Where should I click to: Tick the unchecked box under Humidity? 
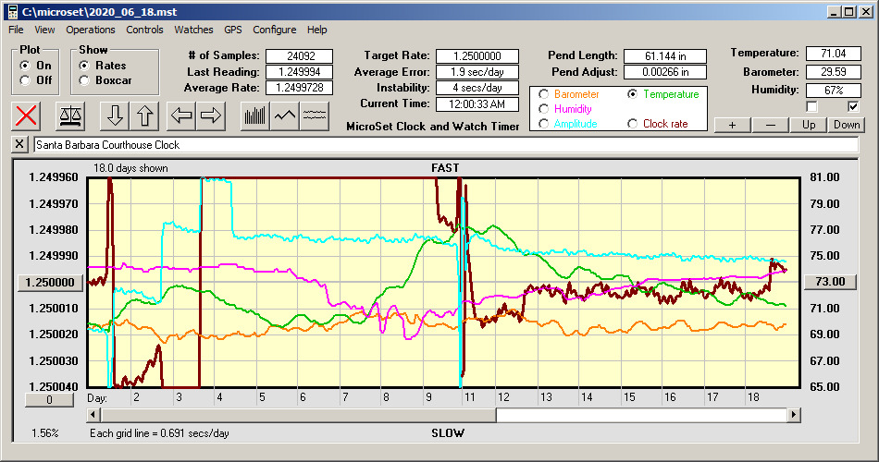click(811, 106)
